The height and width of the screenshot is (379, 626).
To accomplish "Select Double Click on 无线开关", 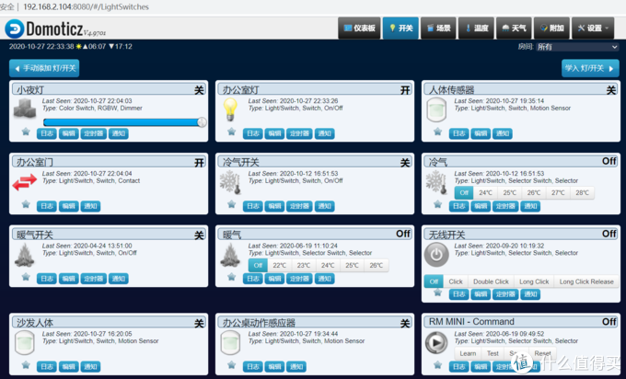I will 491,281.
